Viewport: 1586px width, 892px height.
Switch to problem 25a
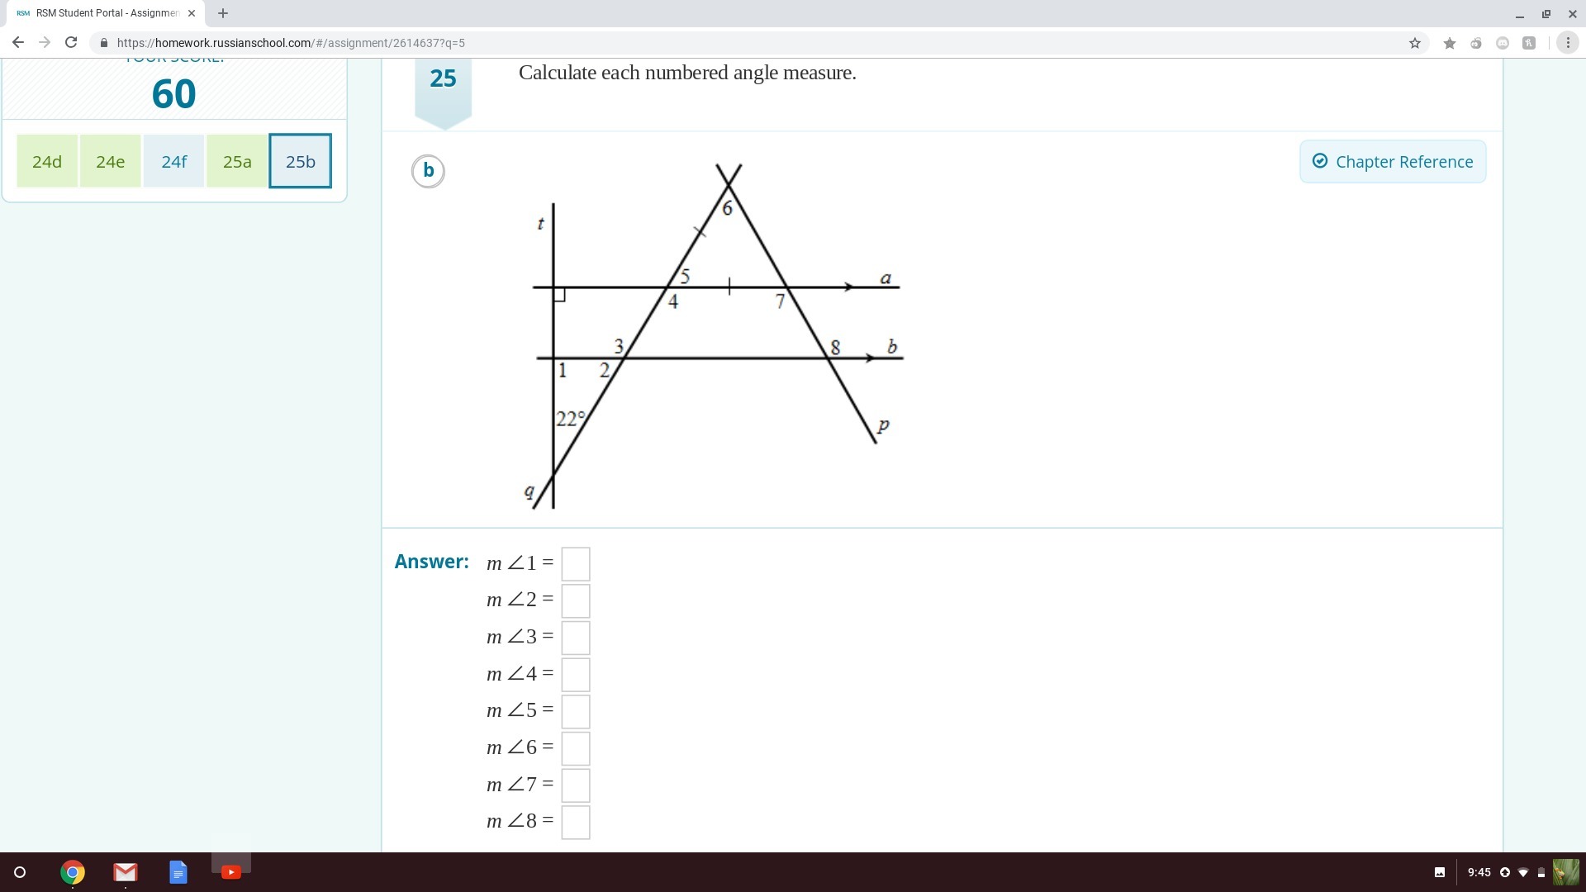point(237,161)
